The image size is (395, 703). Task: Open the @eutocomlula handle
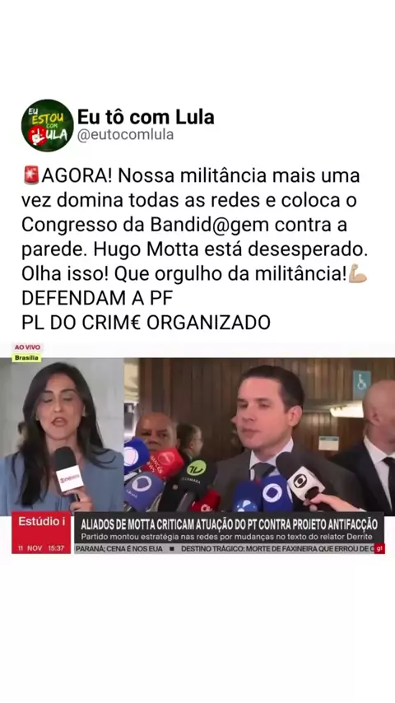tap(126, 135)
